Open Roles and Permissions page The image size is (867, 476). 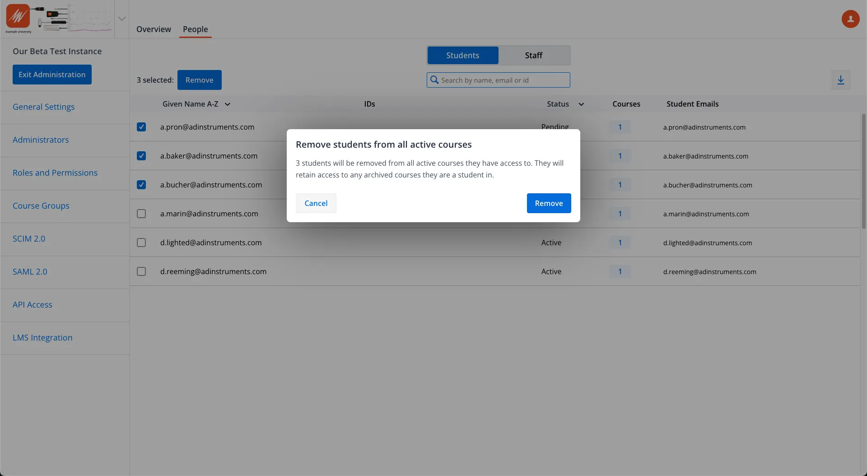(x=55, y=173)
